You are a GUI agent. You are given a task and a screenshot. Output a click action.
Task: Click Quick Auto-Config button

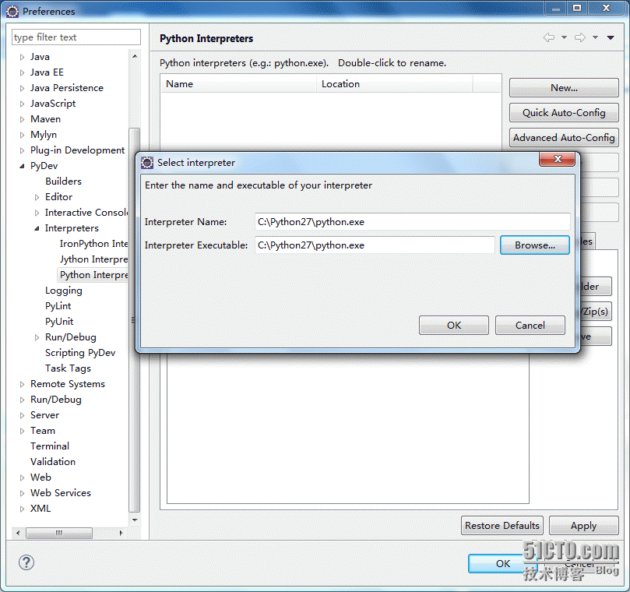[564, 113]
